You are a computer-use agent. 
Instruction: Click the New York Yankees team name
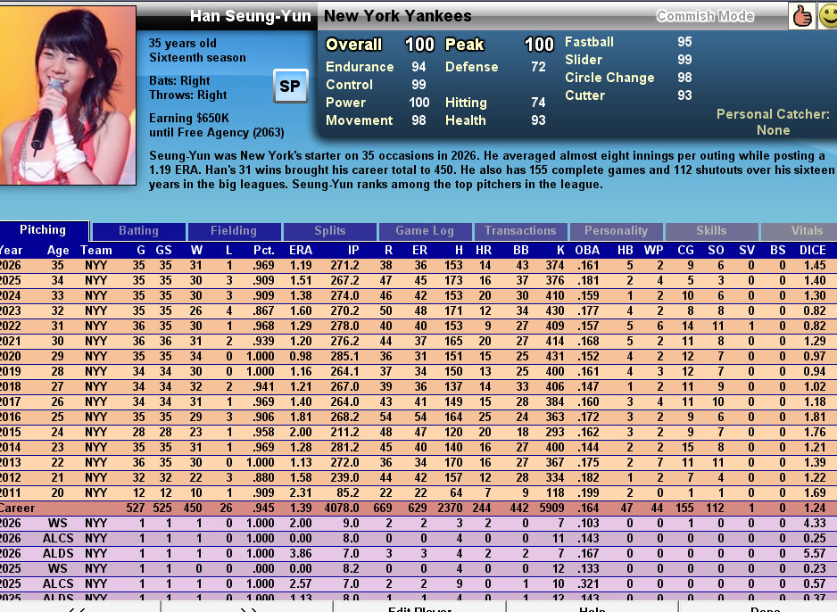[398, 16]
